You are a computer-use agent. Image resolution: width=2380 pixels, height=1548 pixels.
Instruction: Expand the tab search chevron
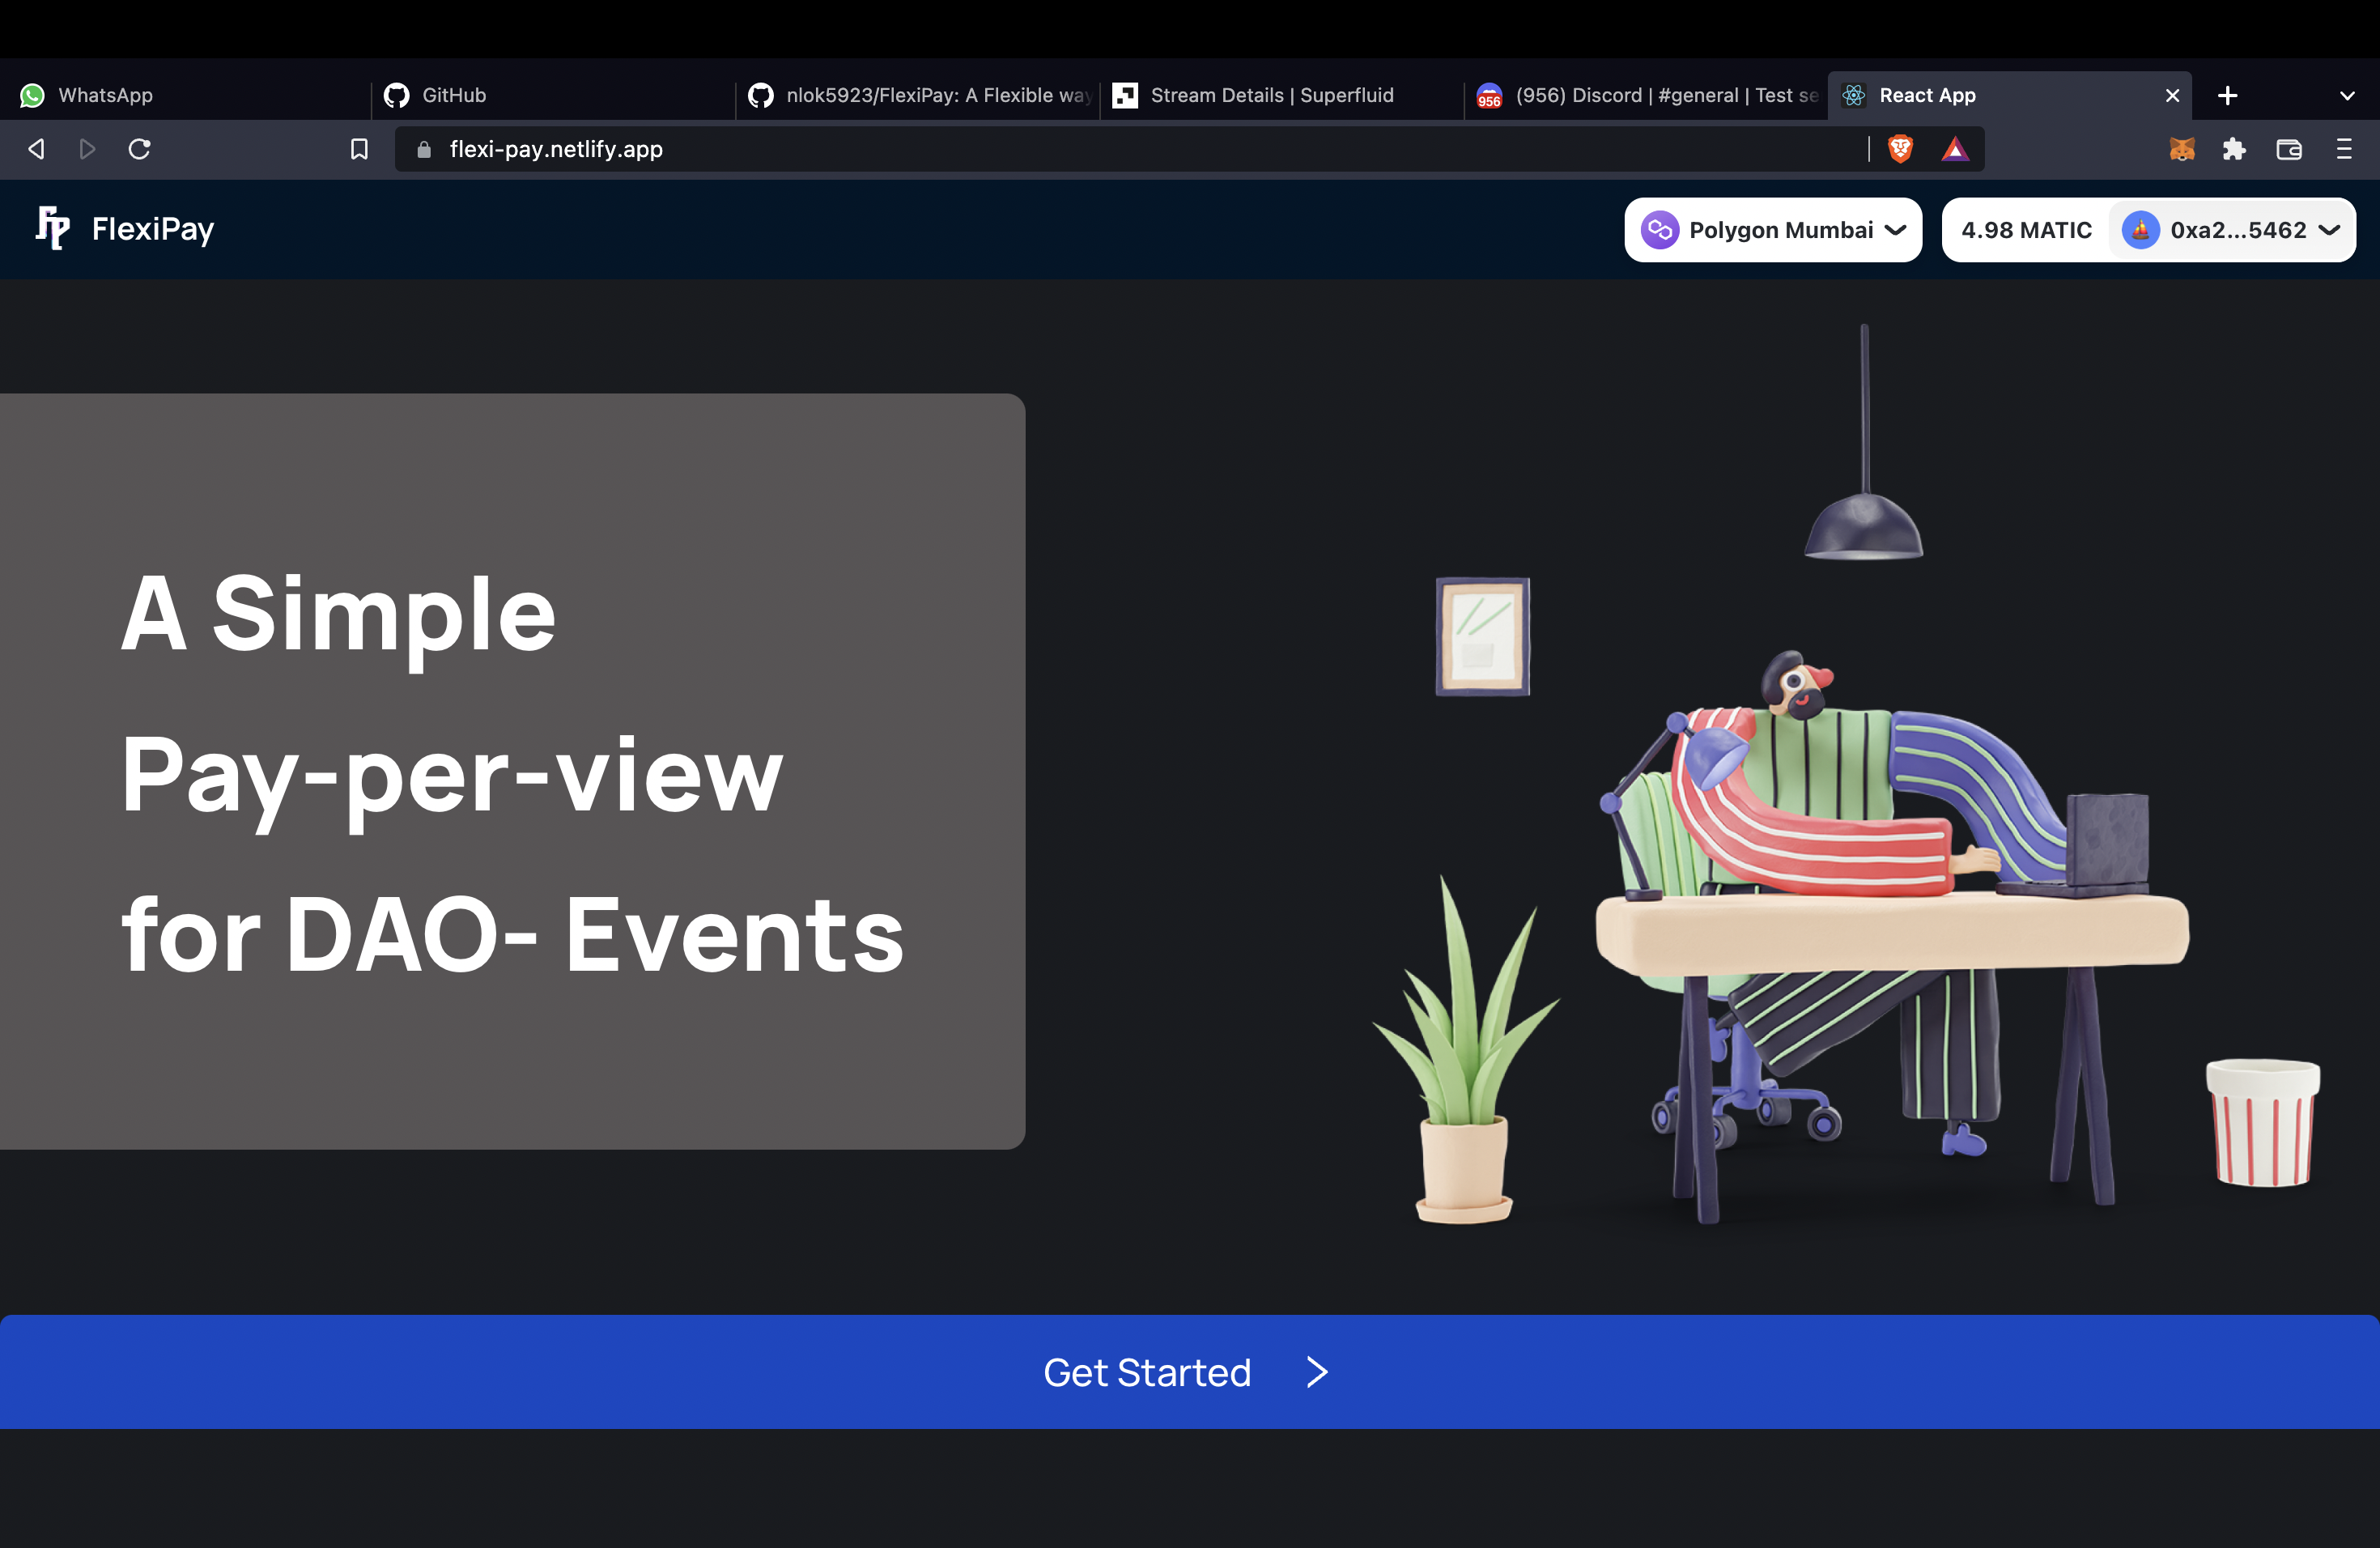coord(2347,96)
